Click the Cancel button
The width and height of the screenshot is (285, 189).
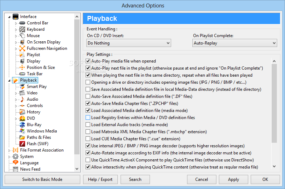click(202, 179)
